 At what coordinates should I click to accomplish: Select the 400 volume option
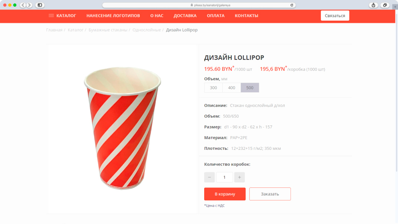tap(232, 88)
